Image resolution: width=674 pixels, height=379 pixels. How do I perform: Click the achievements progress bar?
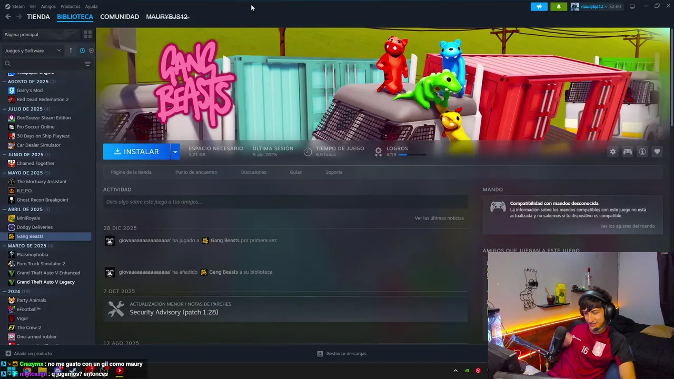tap(412, 155)
